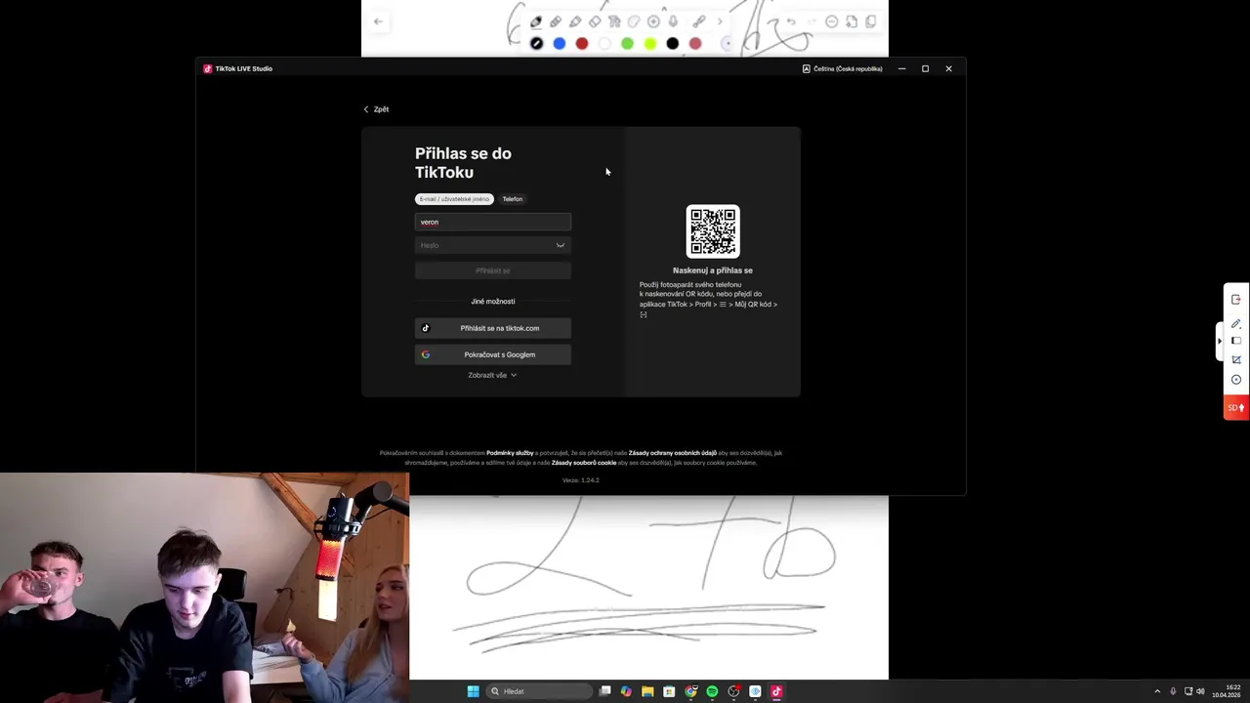Pick the black pen-tip swatch
Screen dimensions: 1250x703
[x=536, y=44]
